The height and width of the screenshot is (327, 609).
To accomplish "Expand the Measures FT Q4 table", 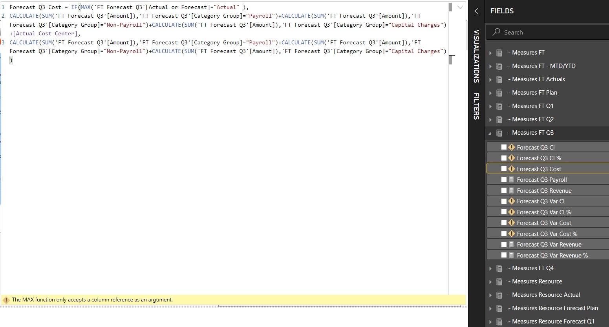I will (490, 269).
